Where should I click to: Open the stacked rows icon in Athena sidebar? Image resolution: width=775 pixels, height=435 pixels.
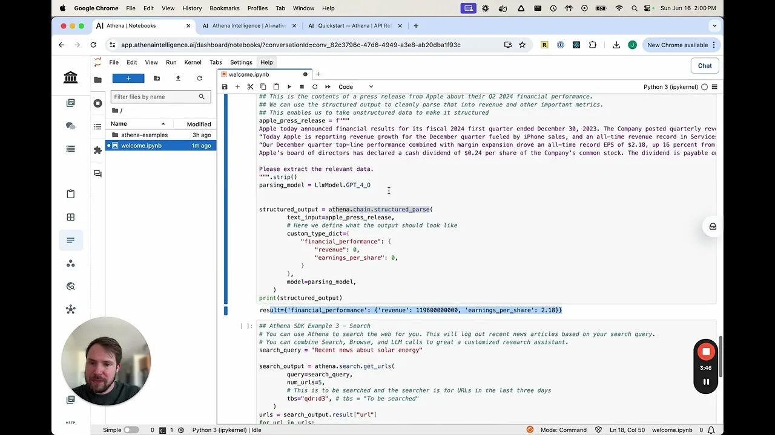(70, 149)
